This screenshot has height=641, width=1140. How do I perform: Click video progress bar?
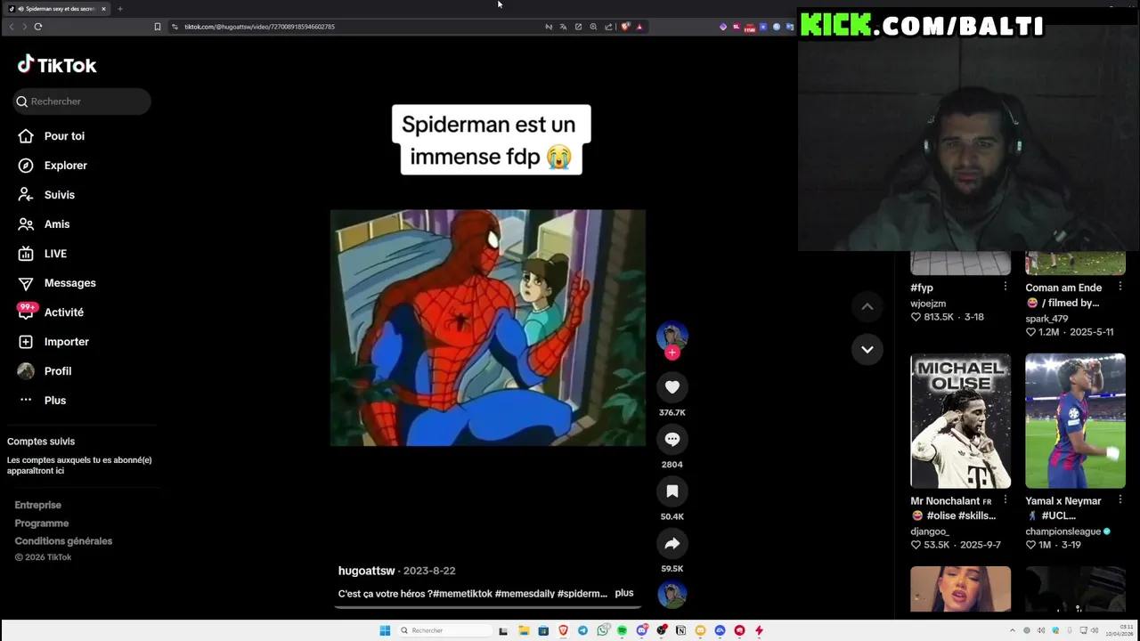click(488, 607)
